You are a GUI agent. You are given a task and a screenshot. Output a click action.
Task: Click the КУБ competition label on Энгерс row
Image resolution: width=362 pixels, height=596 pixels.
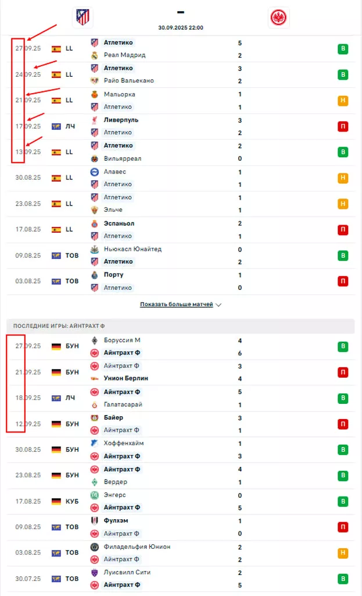click(73, 501)
